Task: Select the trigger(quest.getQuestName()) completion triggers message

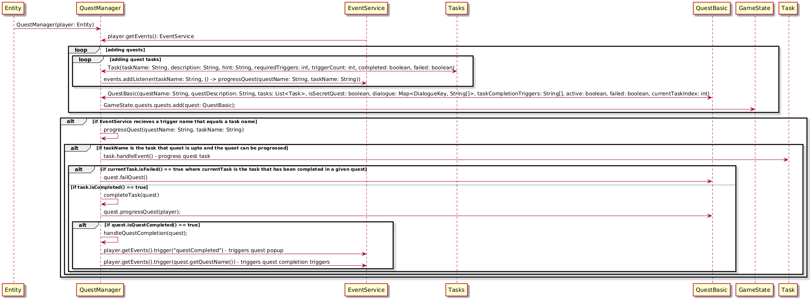Action: [x=217, y=262]
